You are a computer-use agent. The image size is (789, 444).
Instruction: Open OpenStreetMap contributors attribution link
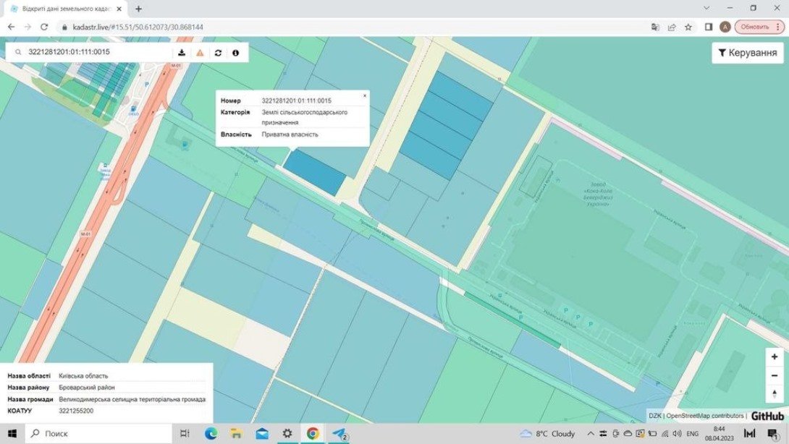[x=706, y=416]
